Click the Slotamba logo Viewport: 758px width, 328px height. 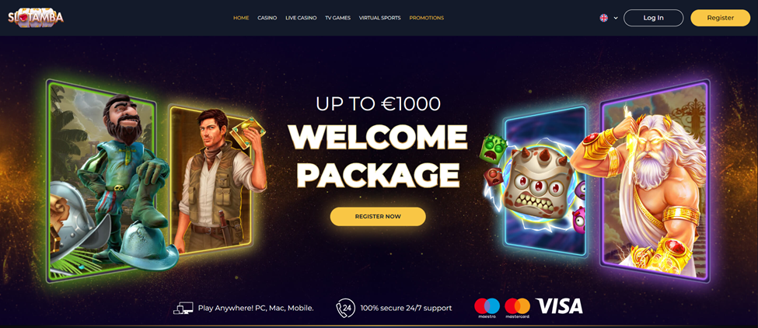[36, 18]
